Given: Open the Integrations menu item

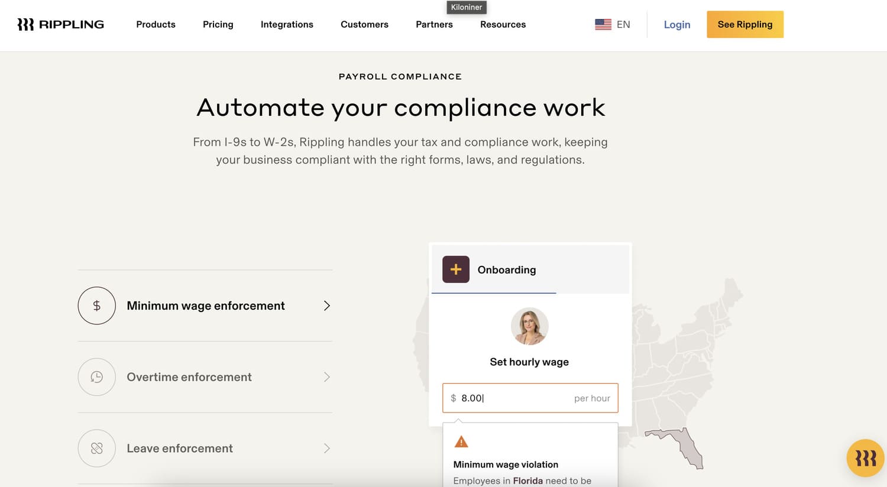Looking at the screenshot, I should pyautogui.click(x=287, y=24).
